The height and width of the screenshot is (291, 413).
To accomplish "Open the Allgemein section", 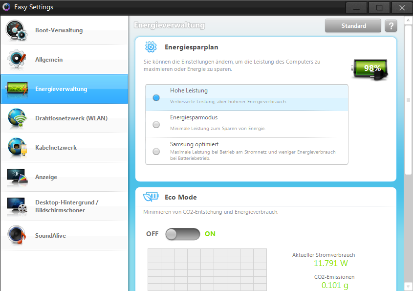I will coord(64,60).
